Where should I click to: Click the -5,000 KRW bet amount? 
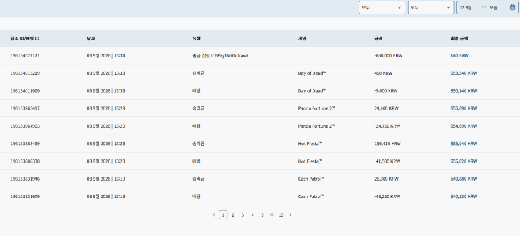[x=385, y=91]
